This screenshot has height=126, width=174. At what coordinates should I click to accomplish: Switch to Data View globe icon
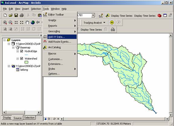tap(45, 119)
